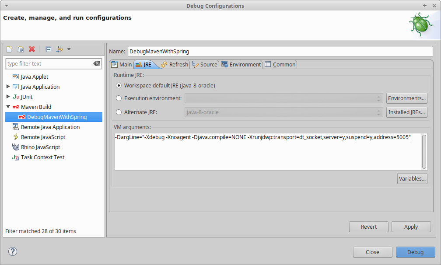This screenshot has width=441, height=265.
Task: Choose the Alternate JRE radio button
Action: [x=119, y=112]
